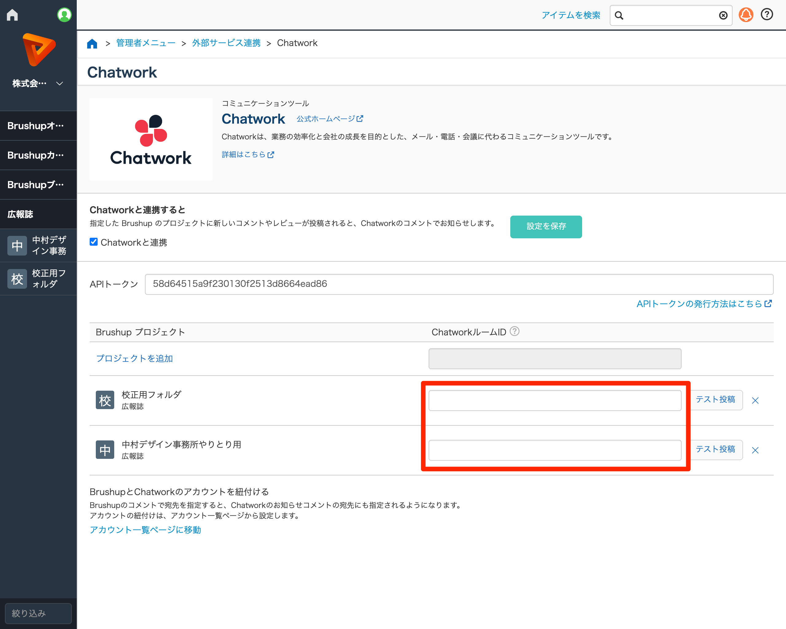Open the Brushupオ… sidebar item
The width and height of the screenshot is (786, 629).
click(38, 126)
